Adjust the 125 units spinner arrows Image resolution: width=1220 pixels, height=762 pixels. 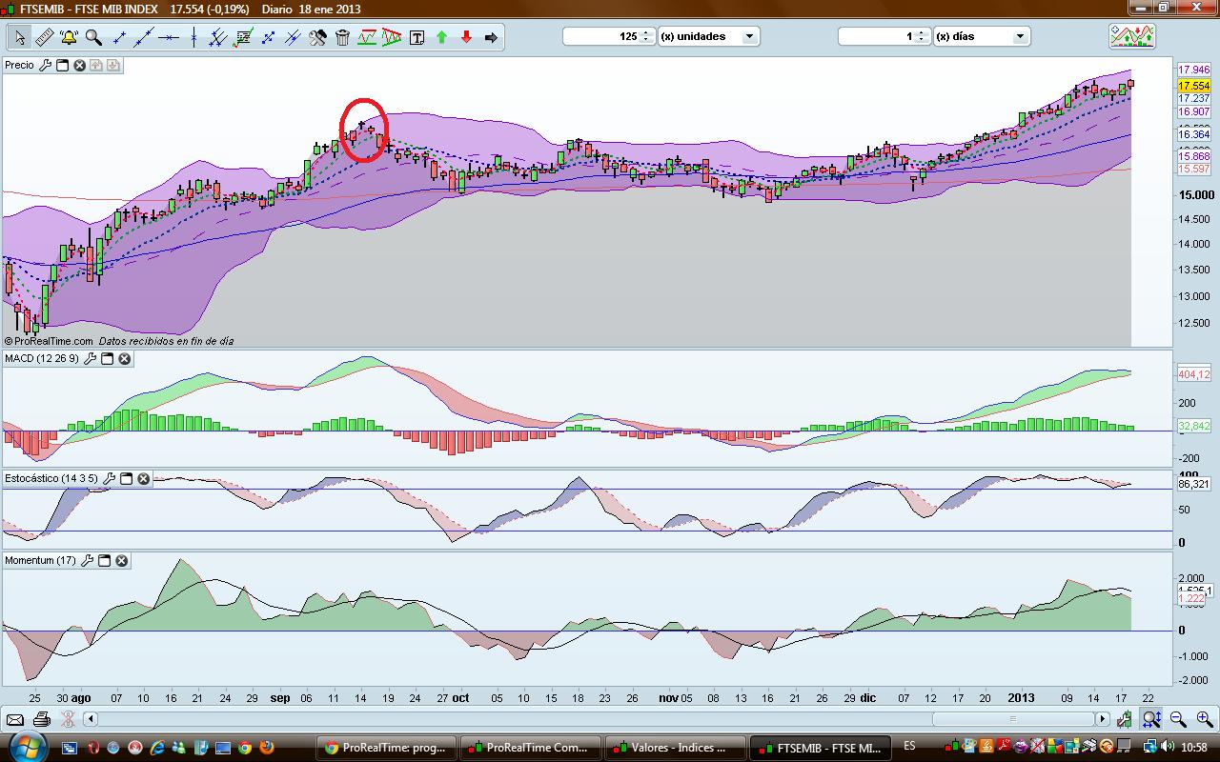(x=647, y=36)
